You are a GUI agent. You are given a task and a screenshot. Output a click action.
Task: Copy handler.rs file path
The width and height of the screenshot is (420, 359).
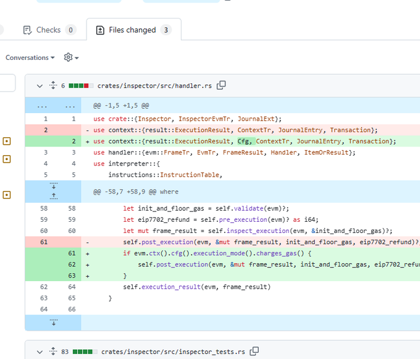pyautogui.click(x=221, y=85)
